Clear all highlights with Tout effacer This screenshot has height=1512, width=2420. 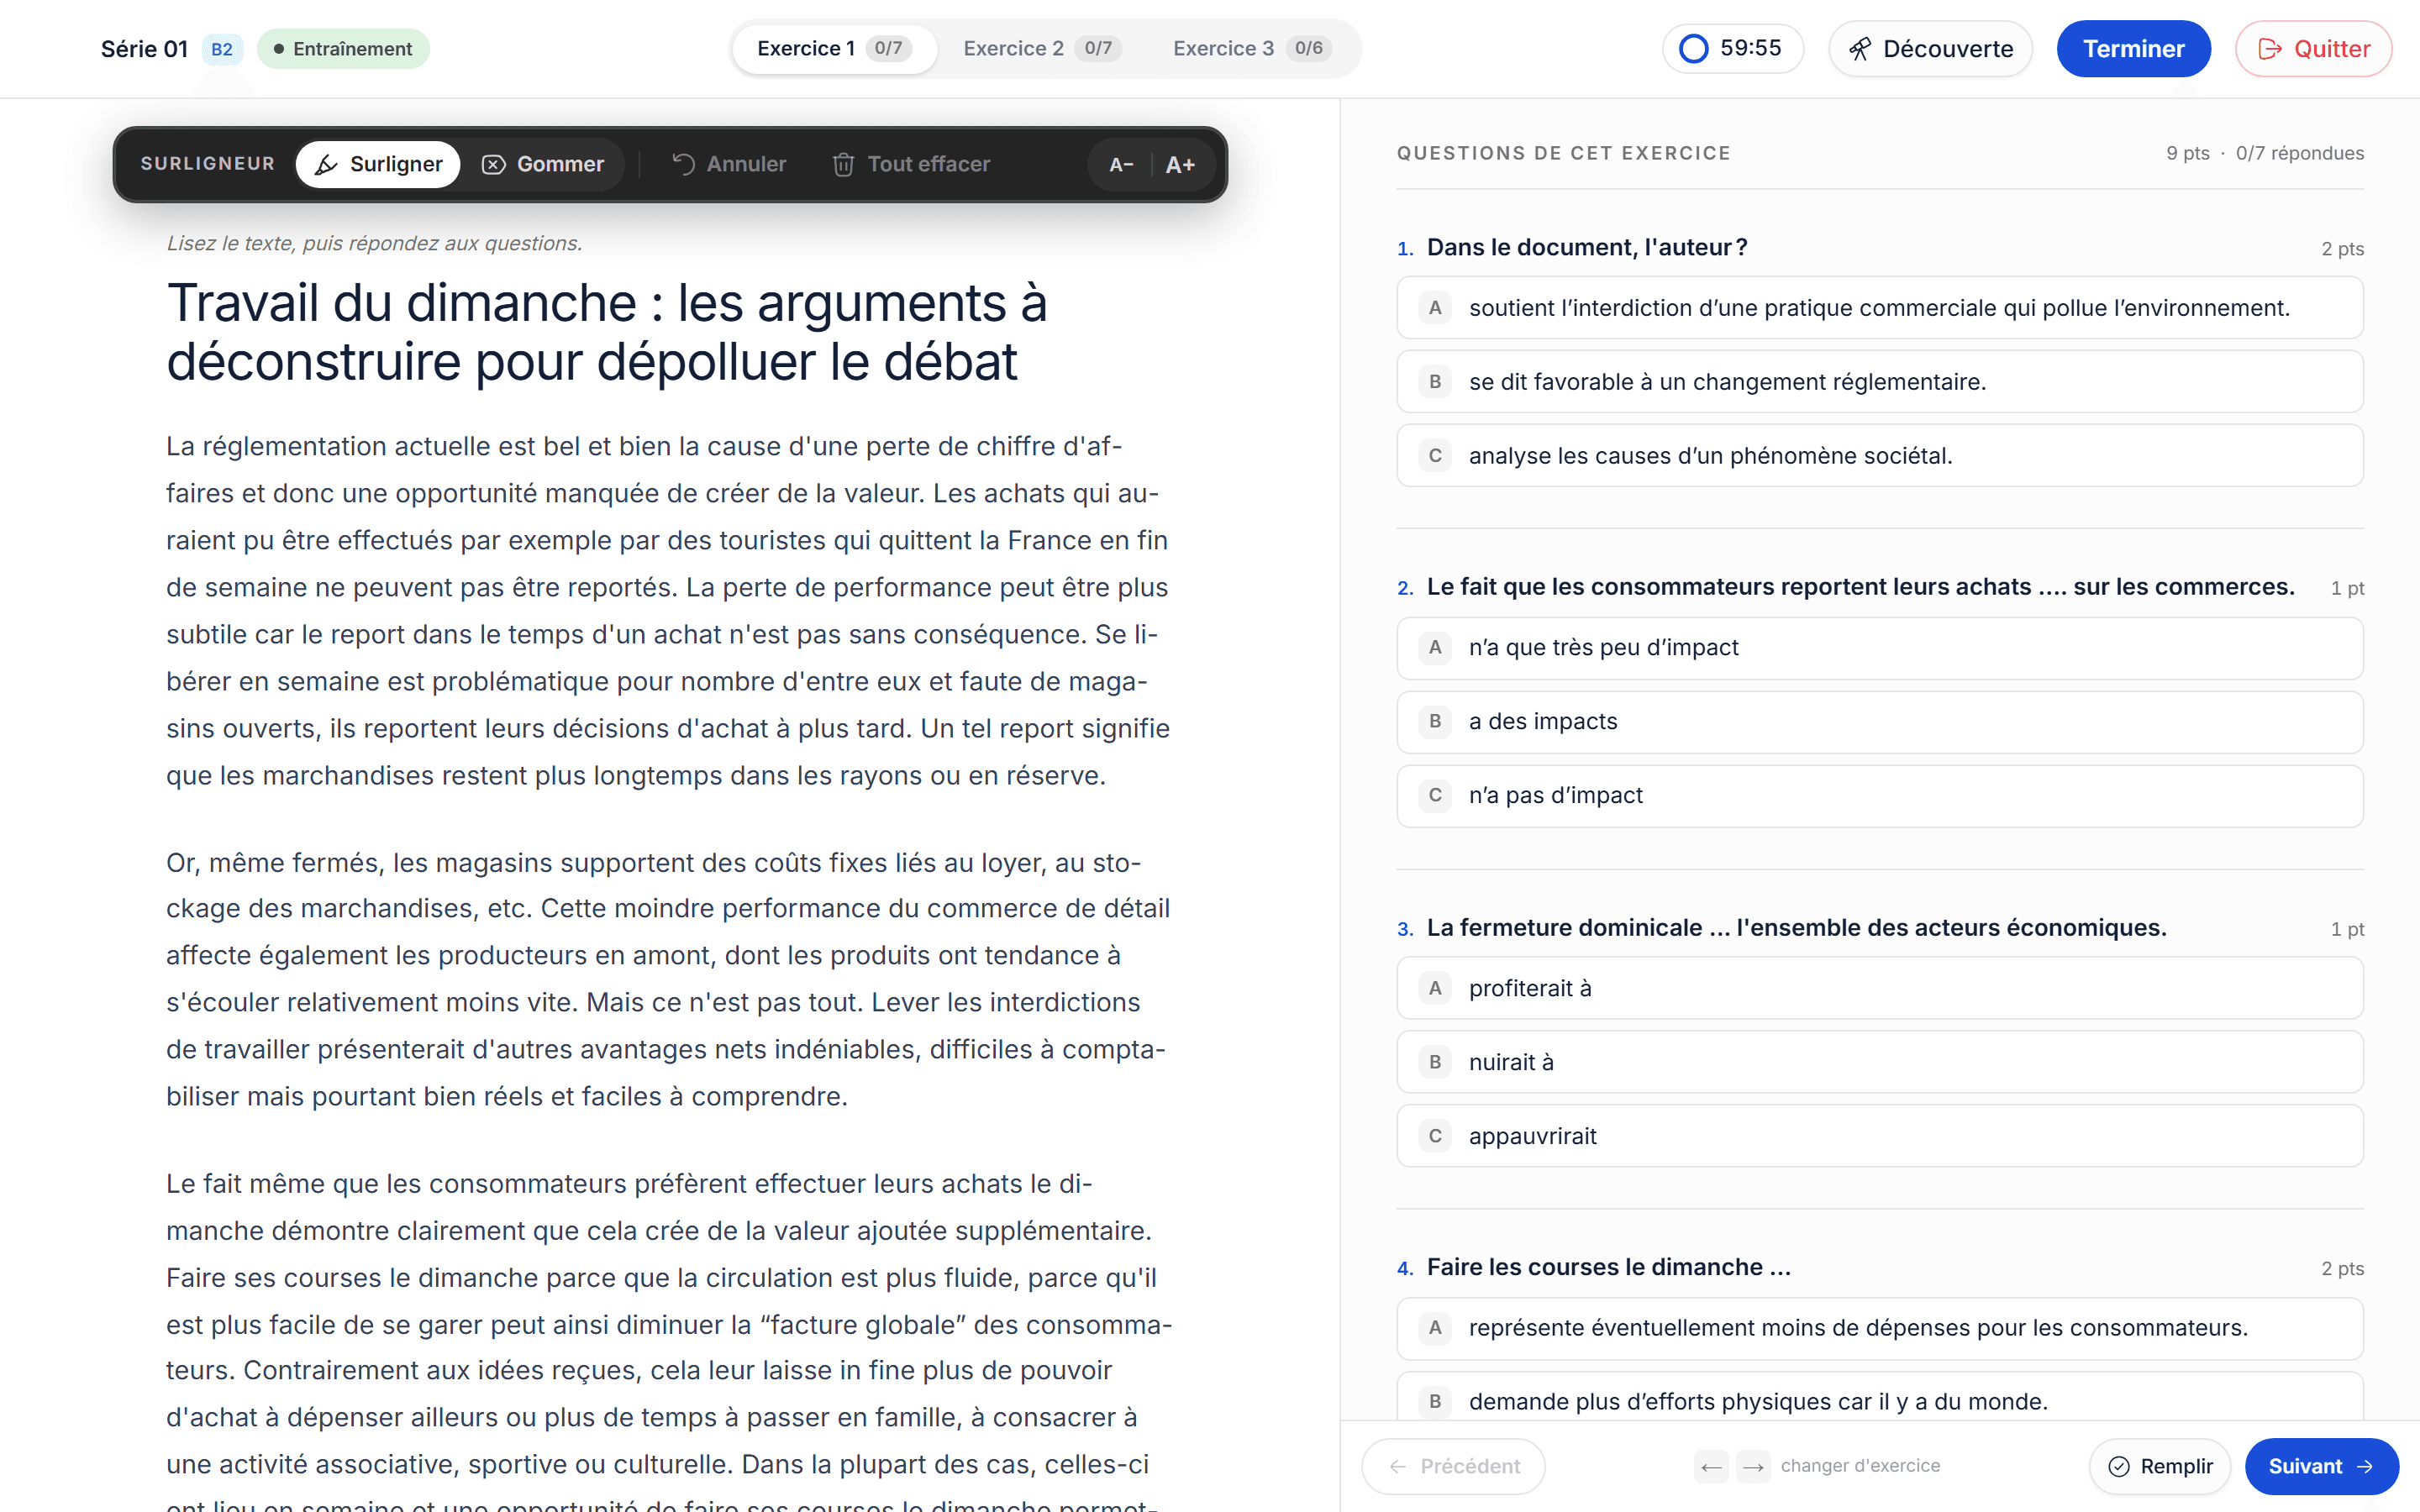(x=911, y=164)
